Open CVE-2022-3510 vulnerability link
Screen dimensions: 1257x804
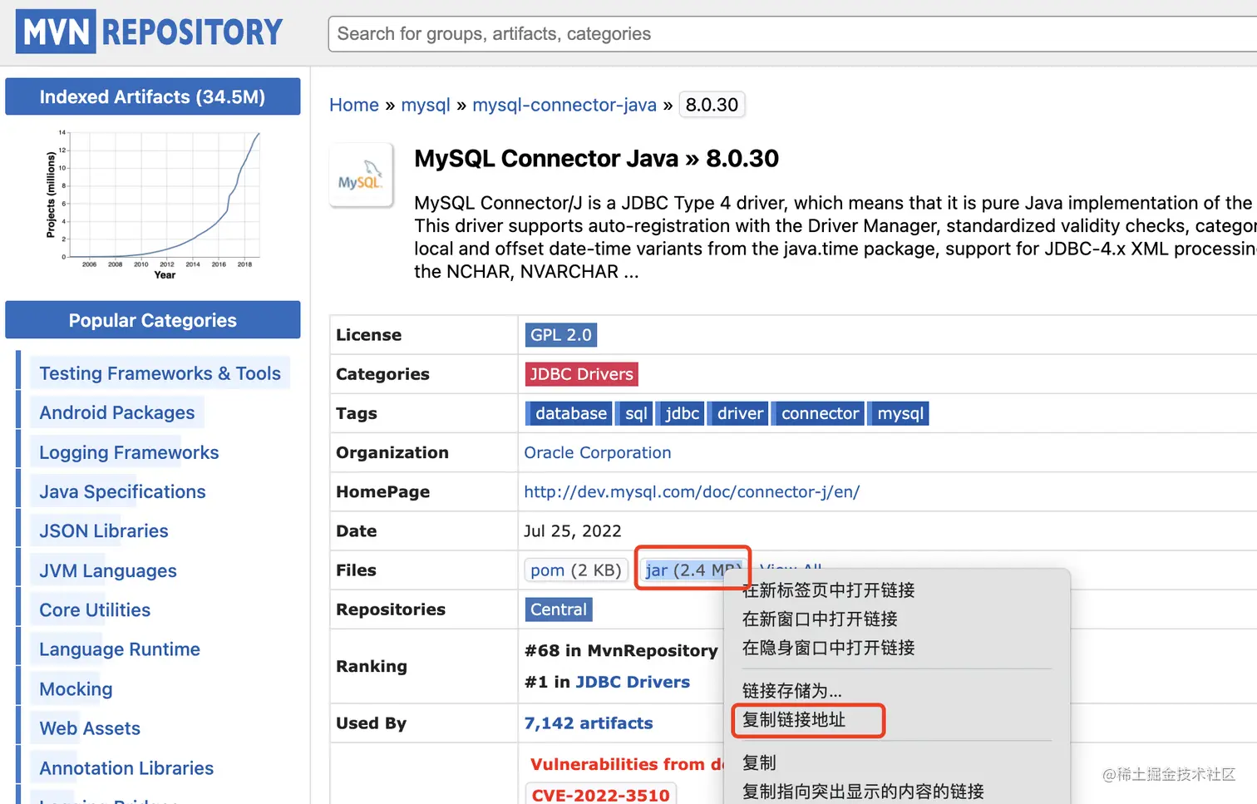tap(600, 795)
